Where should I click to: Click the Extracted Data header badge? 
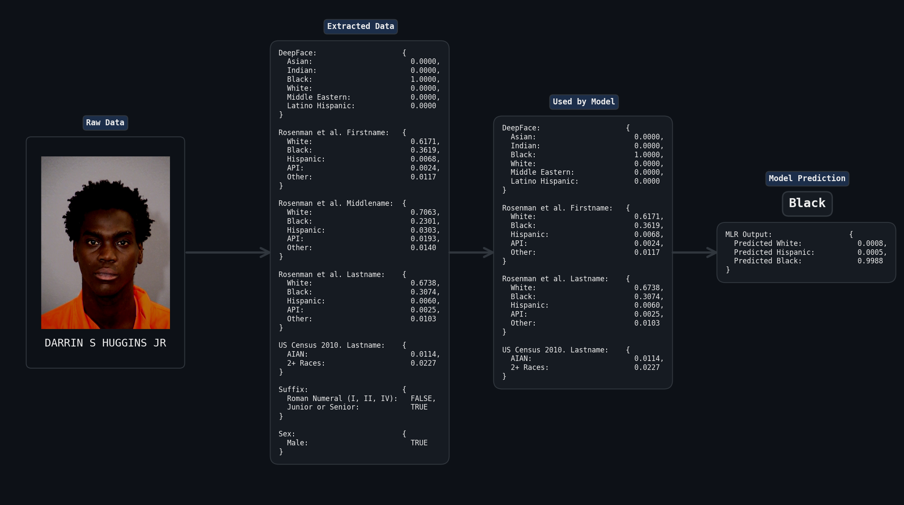click(360, 26)
